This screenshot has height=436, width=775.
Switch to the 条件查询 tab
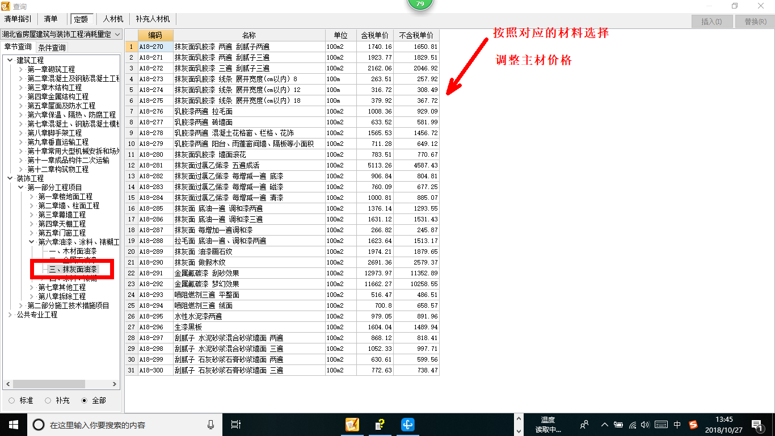point(52,47)
